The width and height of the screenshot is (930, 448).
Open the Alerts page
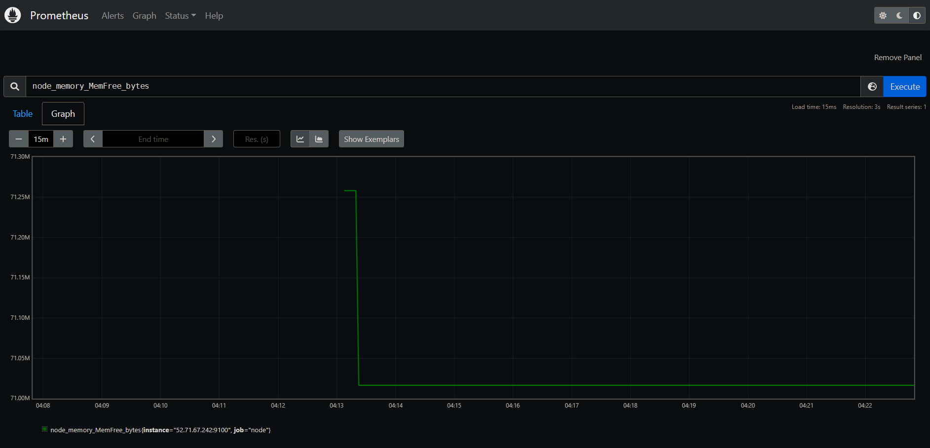coord(112,16)
